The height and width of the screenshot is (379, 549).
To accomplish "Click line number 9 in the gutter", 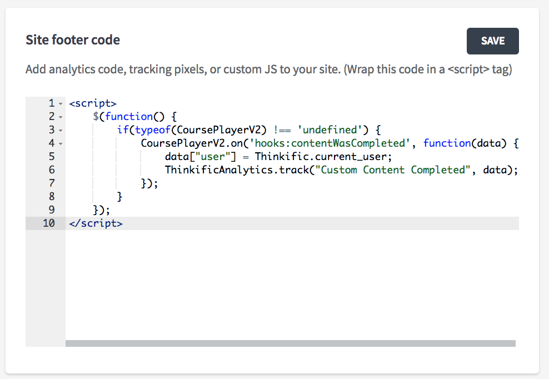I will point(52,210).
